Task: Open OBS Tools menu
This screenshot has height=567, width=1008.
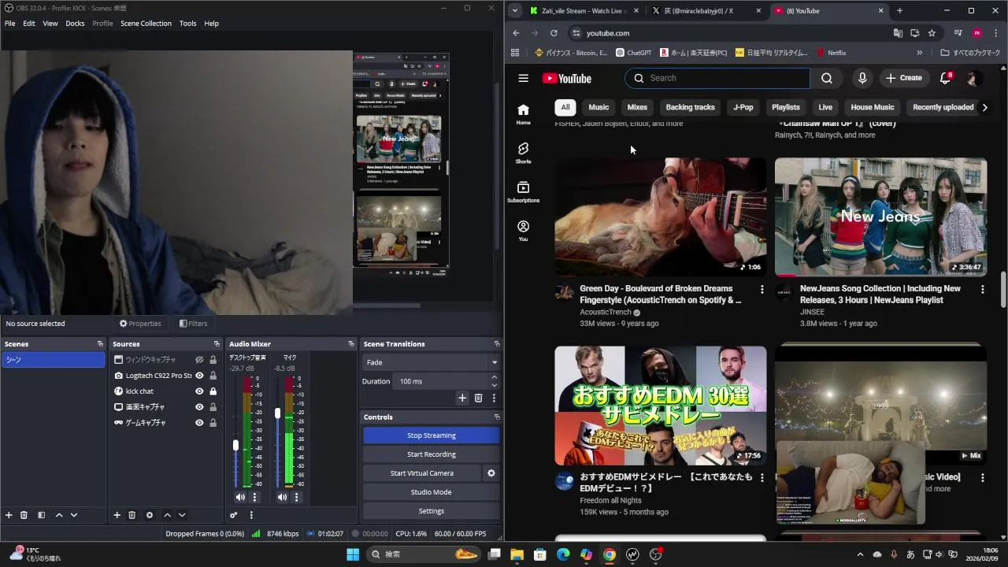Action: pos(187,24)
